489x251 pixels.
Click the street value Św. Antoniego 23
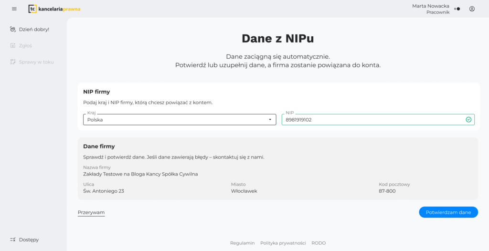click(x=104, y=191)
